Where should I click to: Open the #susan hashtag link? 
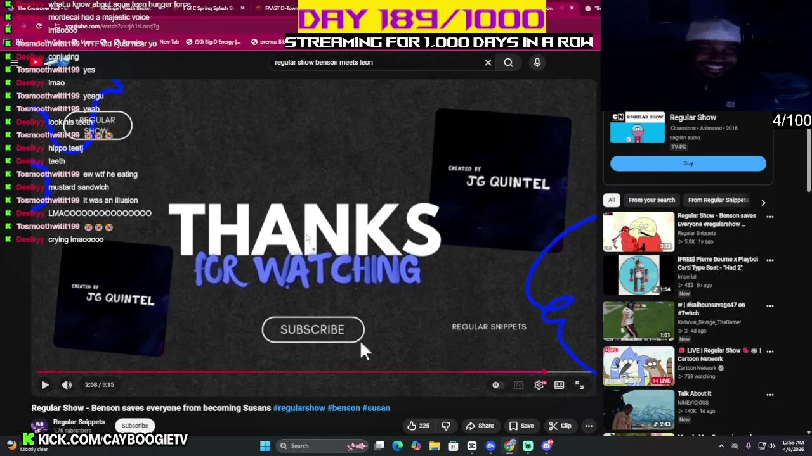[376, 408]
